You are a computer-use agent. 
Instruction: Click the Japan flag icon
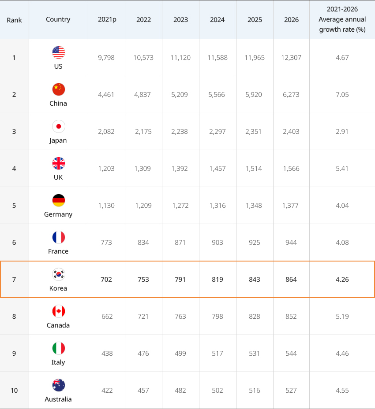59,126
